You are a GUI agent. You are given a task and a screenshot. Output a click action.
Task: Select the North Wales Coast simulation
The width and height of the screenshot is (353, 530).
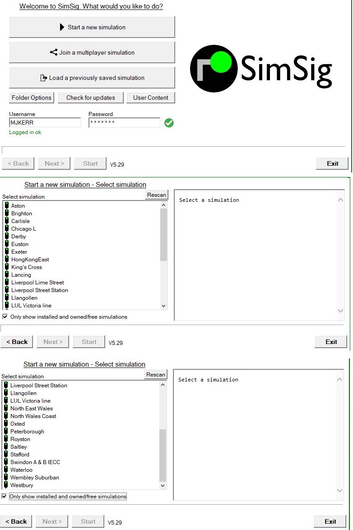33,416
